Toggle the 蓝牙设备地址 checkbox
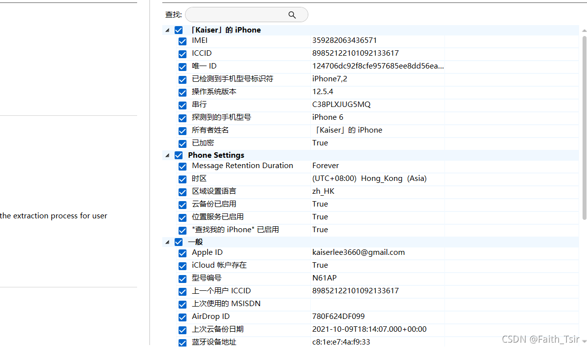Viewport: 587px width, 349px height. (x=183, y=342)
